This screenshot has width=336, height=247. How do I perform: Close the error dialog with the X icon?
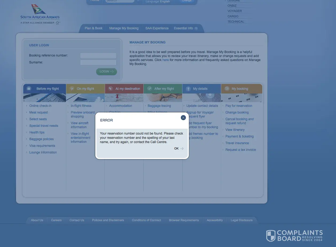[183, 118]
